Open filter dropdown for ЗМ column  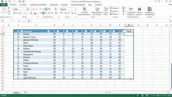95,31
